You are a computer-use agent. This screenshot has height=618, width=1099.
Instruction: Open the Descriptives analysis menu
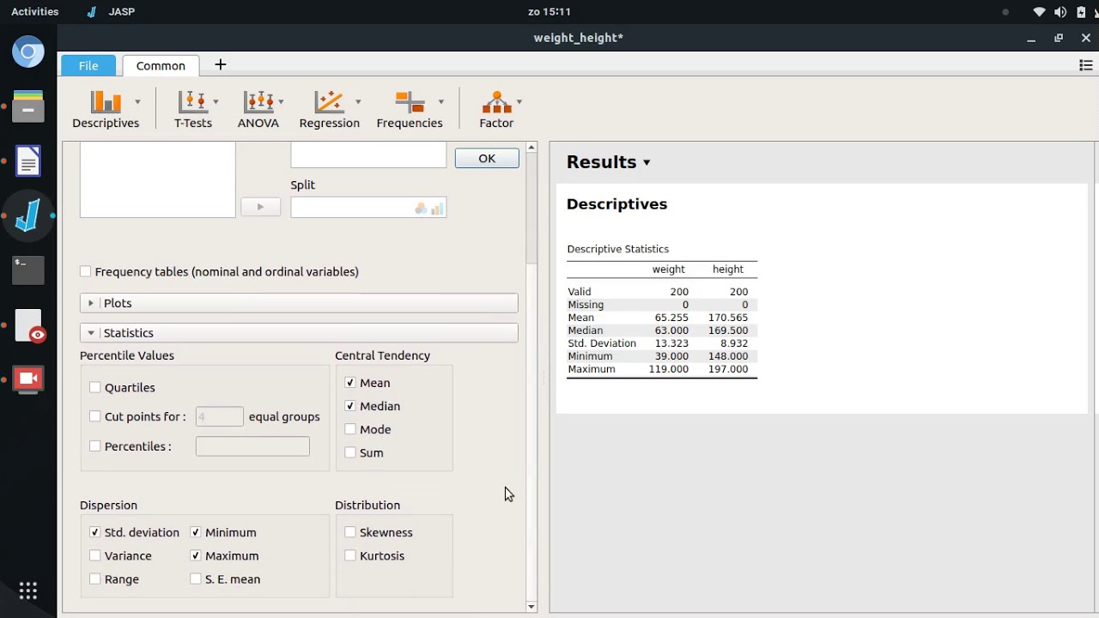tap(106, 110)
